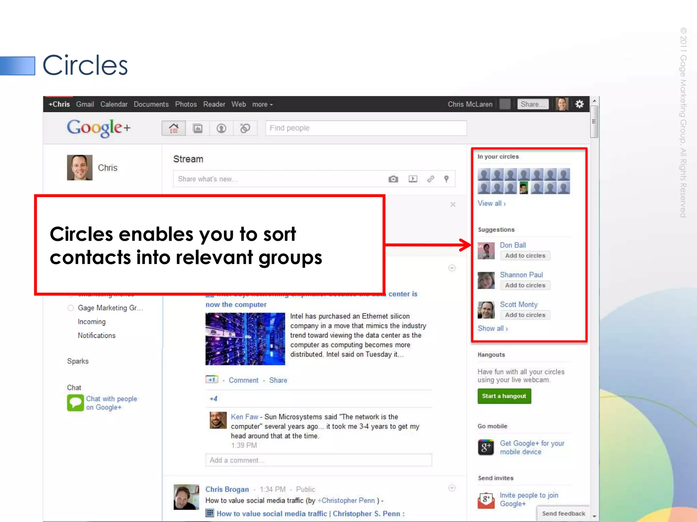Click the Google+ mobile app icon

click(x=486, y=447)
